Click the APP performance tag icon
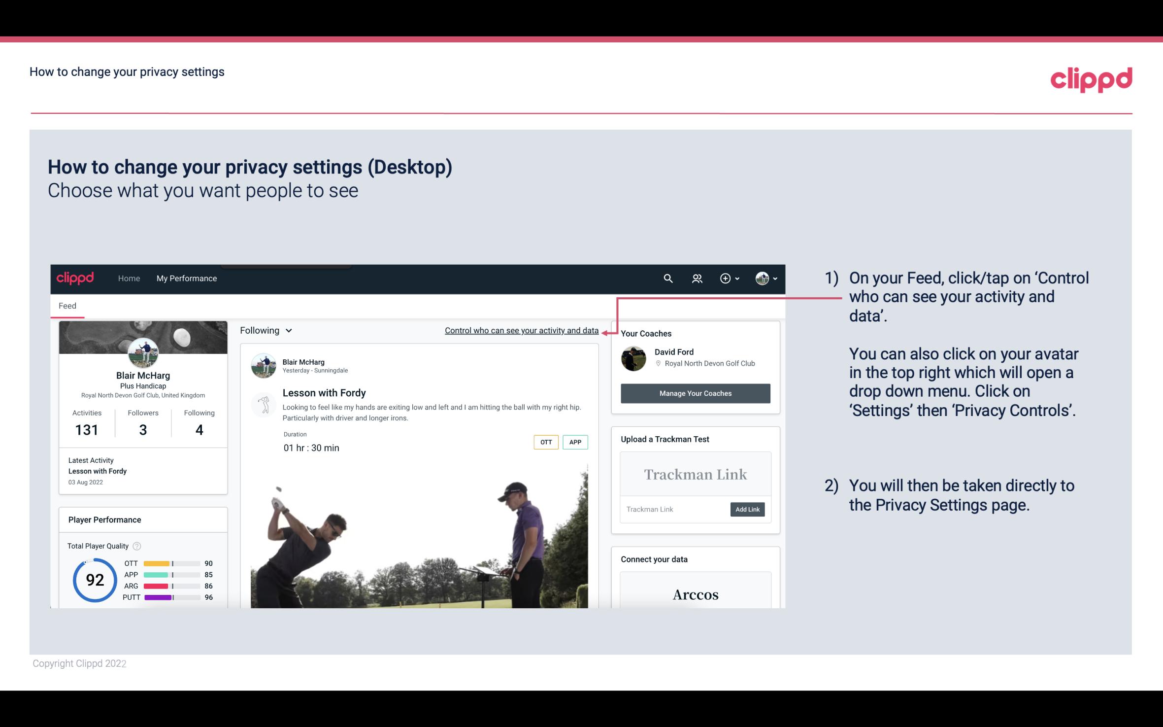 tap(576, 442)
